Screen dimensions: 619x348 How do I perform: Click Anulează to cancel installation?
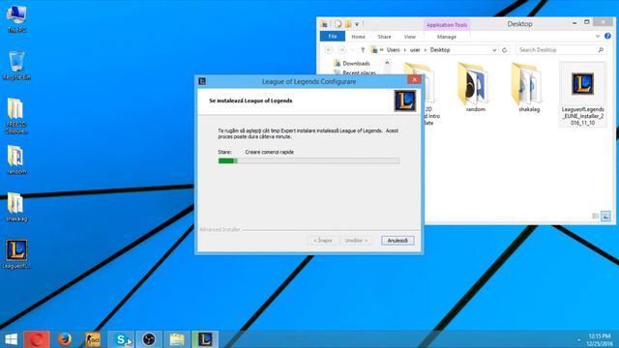[x=398, y=241]
